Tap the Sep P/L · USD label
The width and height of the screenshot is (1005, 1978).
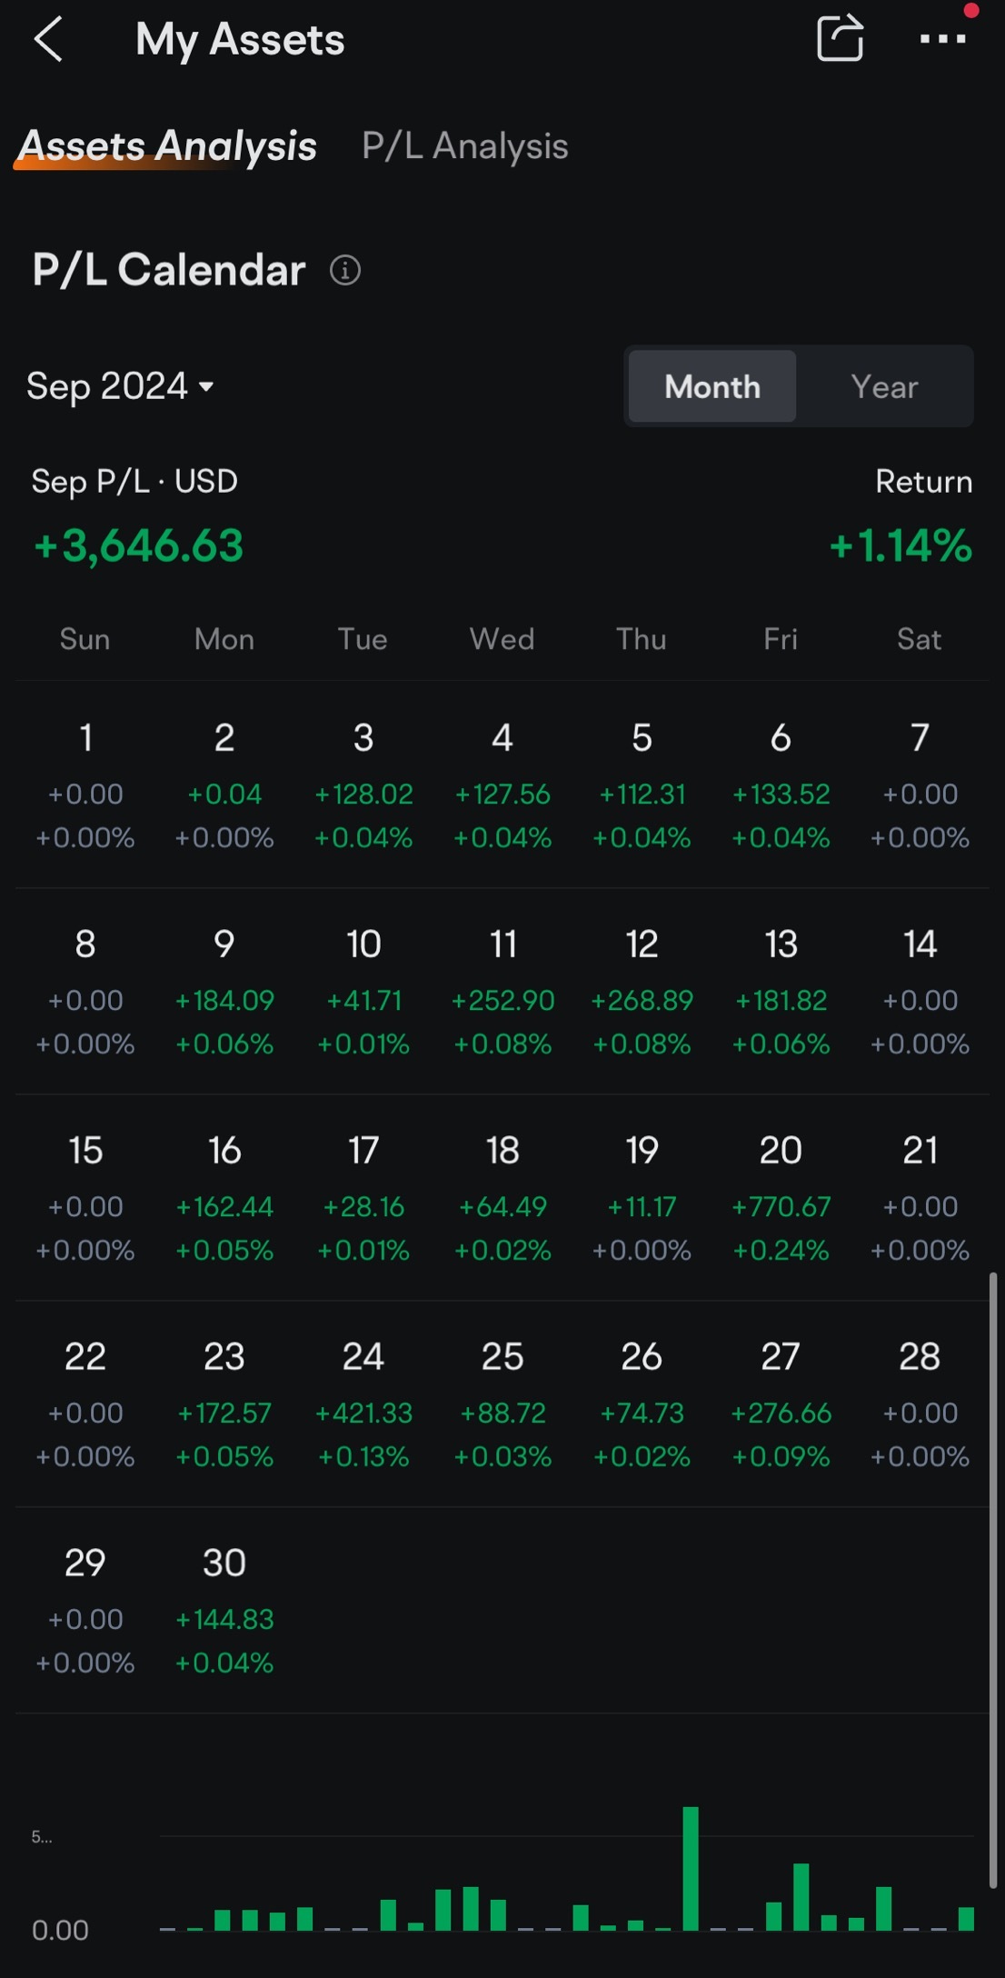point(134,481)
